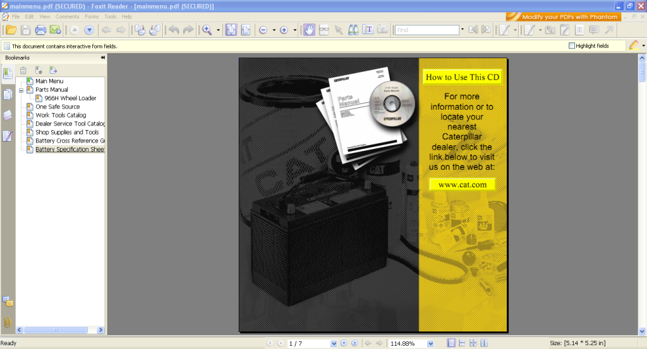Open the highlight pencil options dropdown
The height and width of the screenshot is (349, 647).
[643, 45]
